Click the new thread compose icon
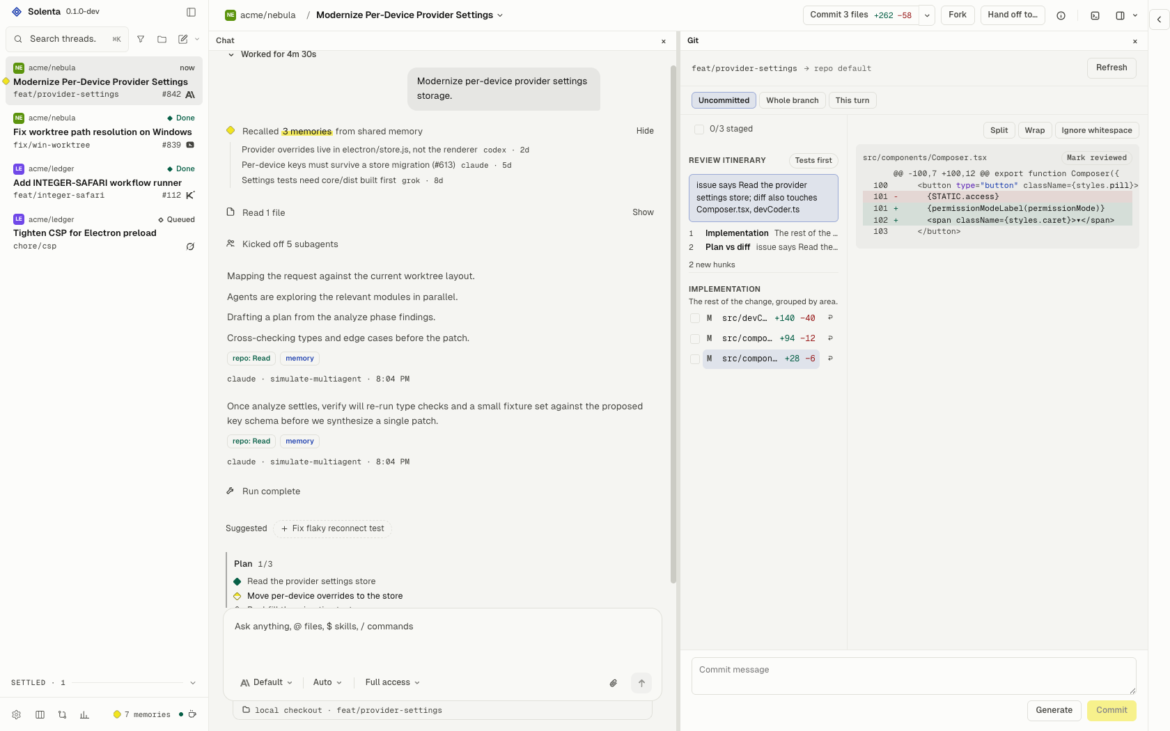 (182, 39)
